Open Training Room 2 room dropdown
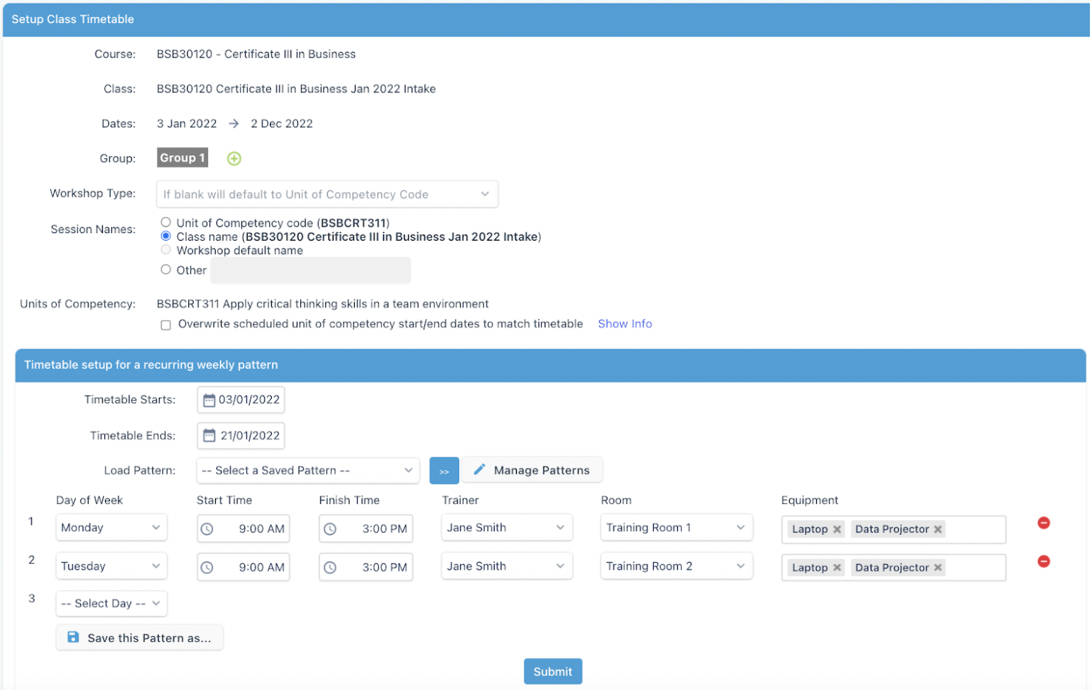This screenshot has width=1092, height=690. tap(676, 566)
